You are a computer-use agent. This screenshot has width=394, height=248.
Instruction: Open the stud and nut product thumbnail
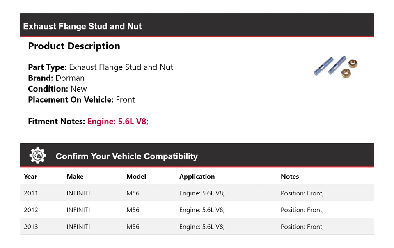(336, 67)
